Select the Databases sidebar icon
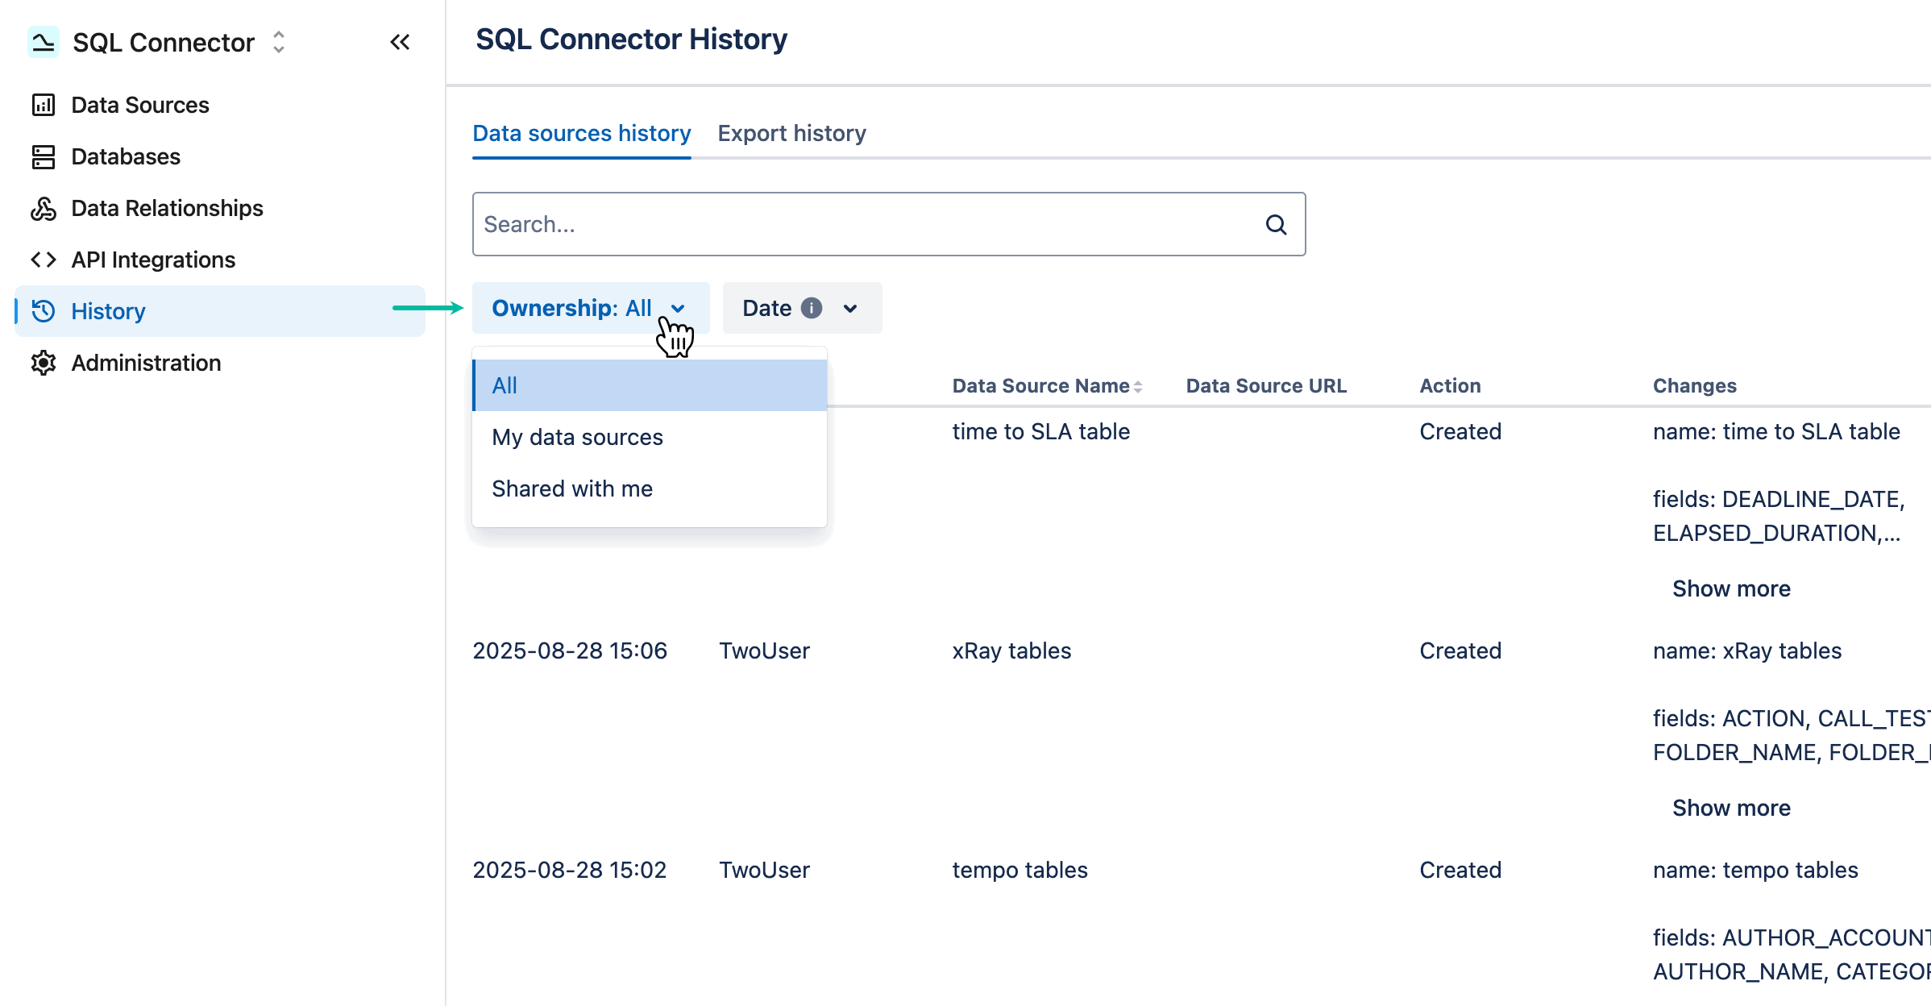Image resolution: width=1931 pixels, height=1006 pixels. click(44, 156)
